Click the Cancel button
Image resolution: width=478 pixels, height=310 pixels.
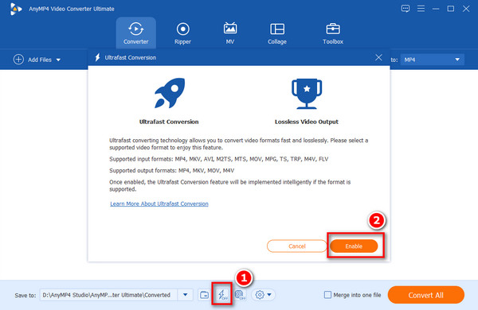(296, 246)
